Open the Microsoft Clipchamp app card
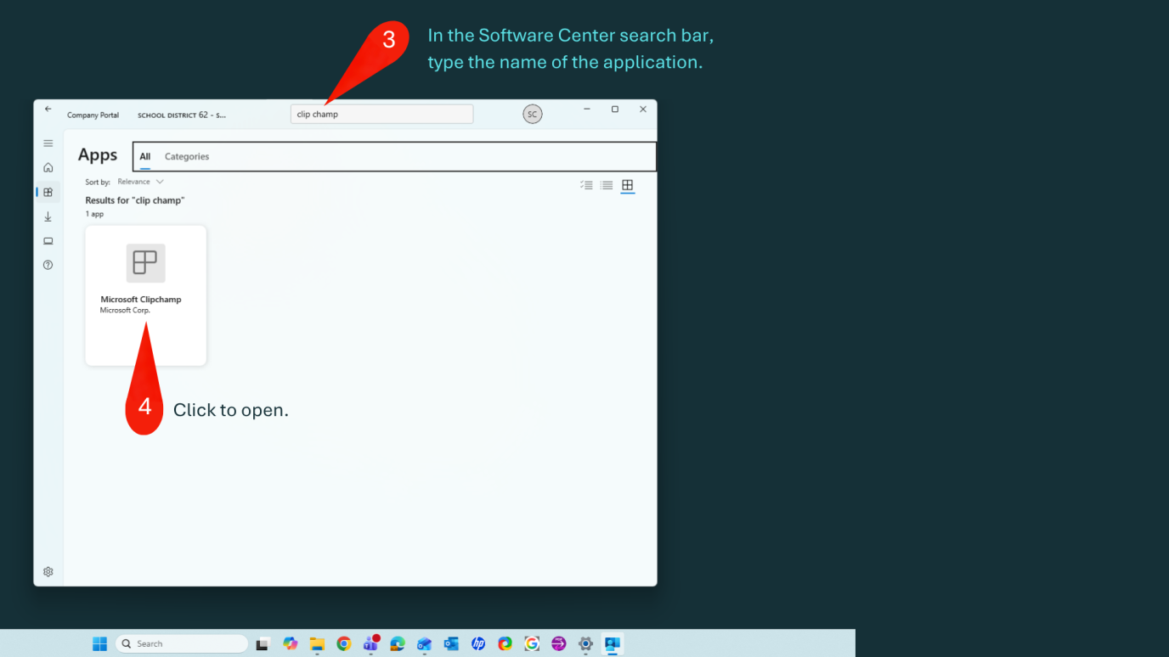 click(x=145, y=280)
